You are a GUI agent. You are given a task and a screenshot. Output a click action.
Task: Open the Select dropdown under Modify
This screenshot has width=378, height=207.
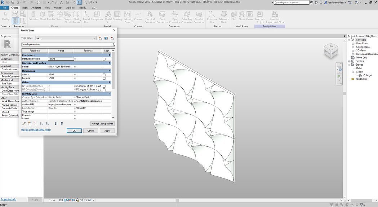click(6, 26)
